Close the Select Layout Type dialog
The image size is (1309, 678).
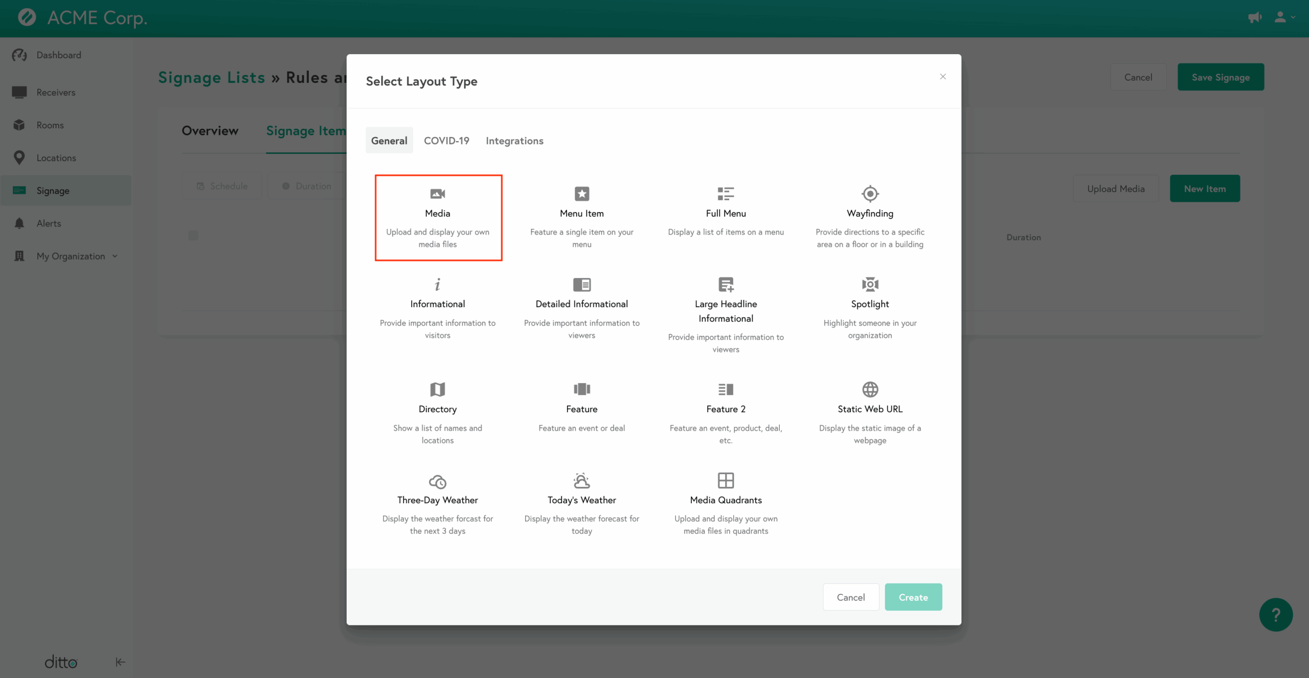click(943, 77)
